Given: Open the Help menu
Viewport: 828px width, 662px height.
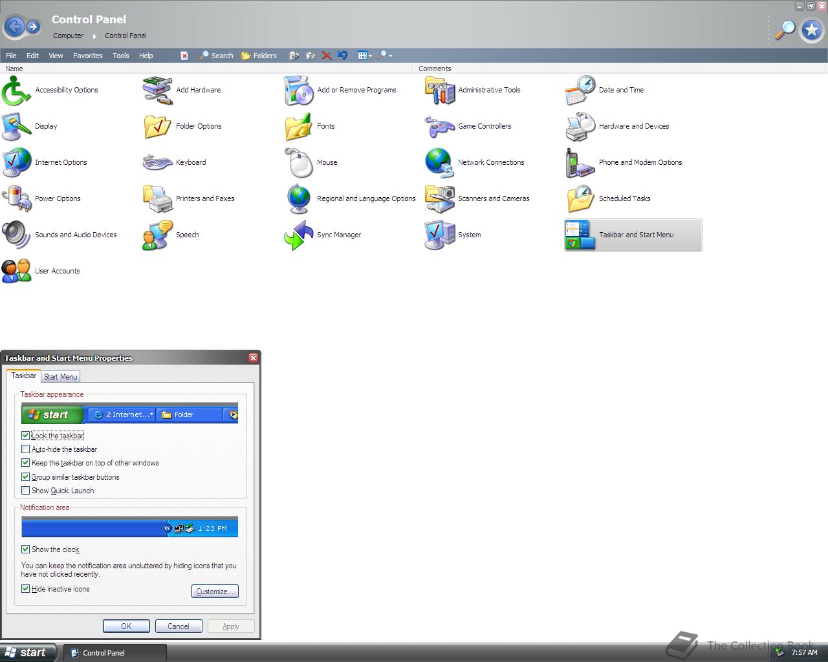Looking at the screenshot, I should 146,56.
